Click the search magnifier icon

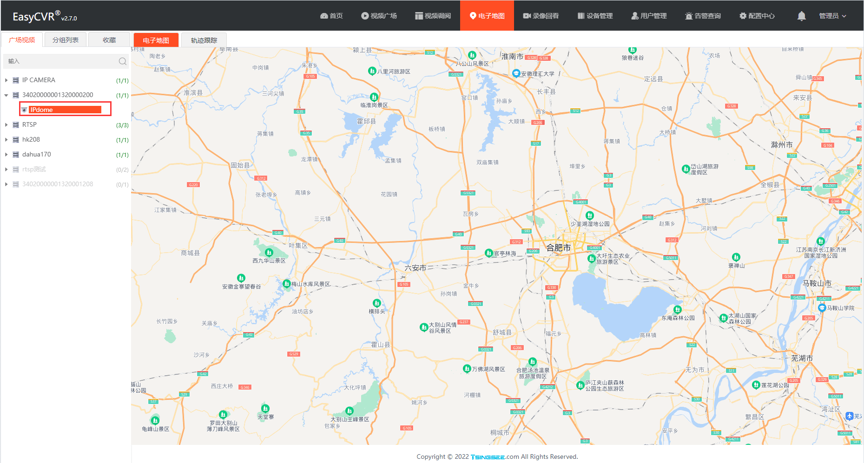122,61
